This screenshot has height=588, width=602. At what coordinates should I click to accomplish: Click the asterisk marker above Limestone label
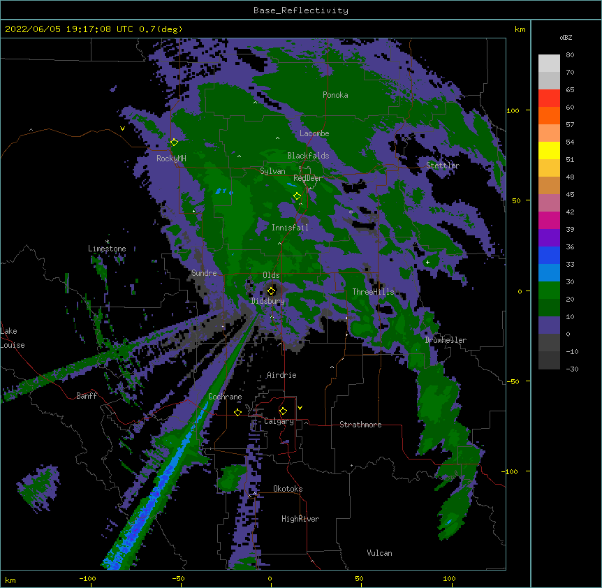click(108, 242)
